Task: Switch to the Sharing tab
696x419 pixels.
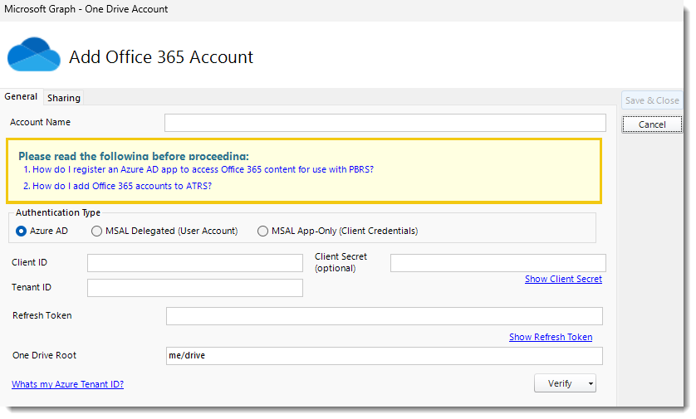Action: [64, 98]
